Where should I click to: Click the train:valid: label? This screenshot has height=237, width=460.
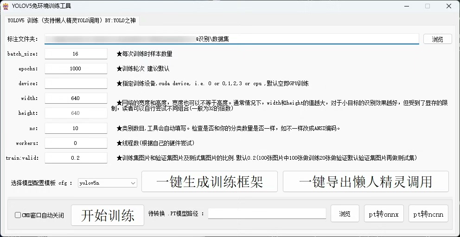click(x=22, y=158)
